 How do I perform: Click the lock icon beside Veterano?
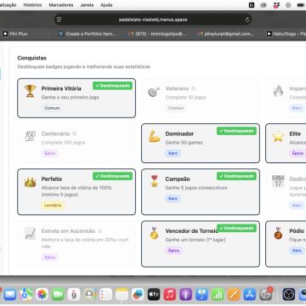coord(194,88)
